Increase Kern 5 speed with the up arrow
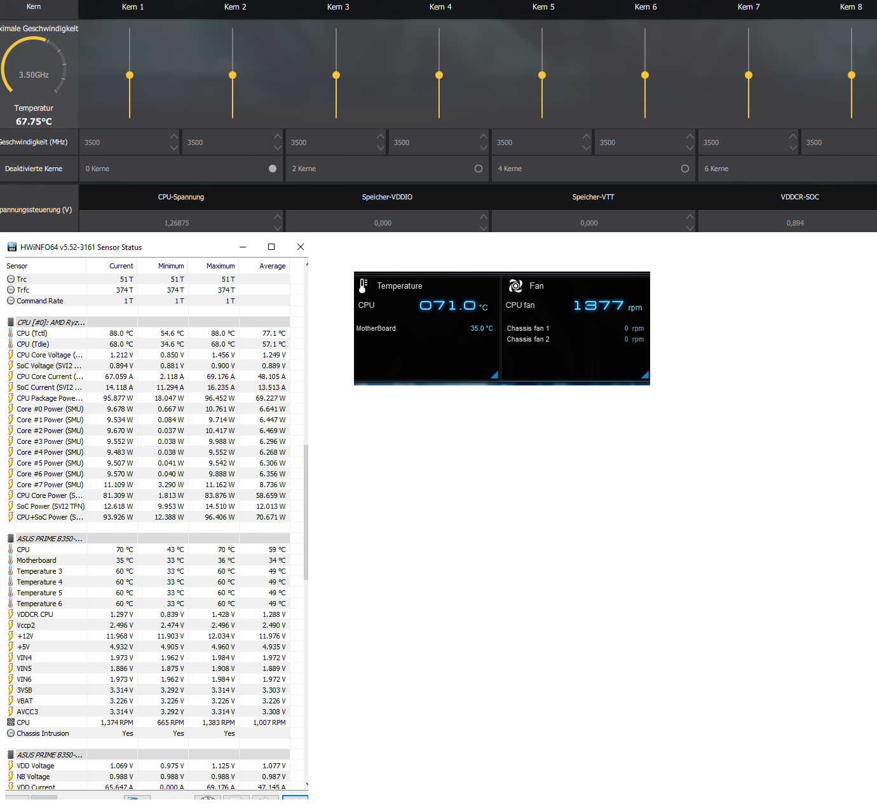This screenshot has width=877, height=809. pyautogui.click(x=587, y=136)
